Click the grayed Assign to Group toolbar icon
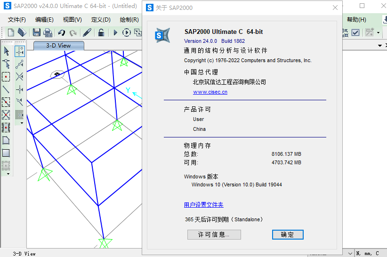This screenshot has width=387, height=257. [370, 32]
